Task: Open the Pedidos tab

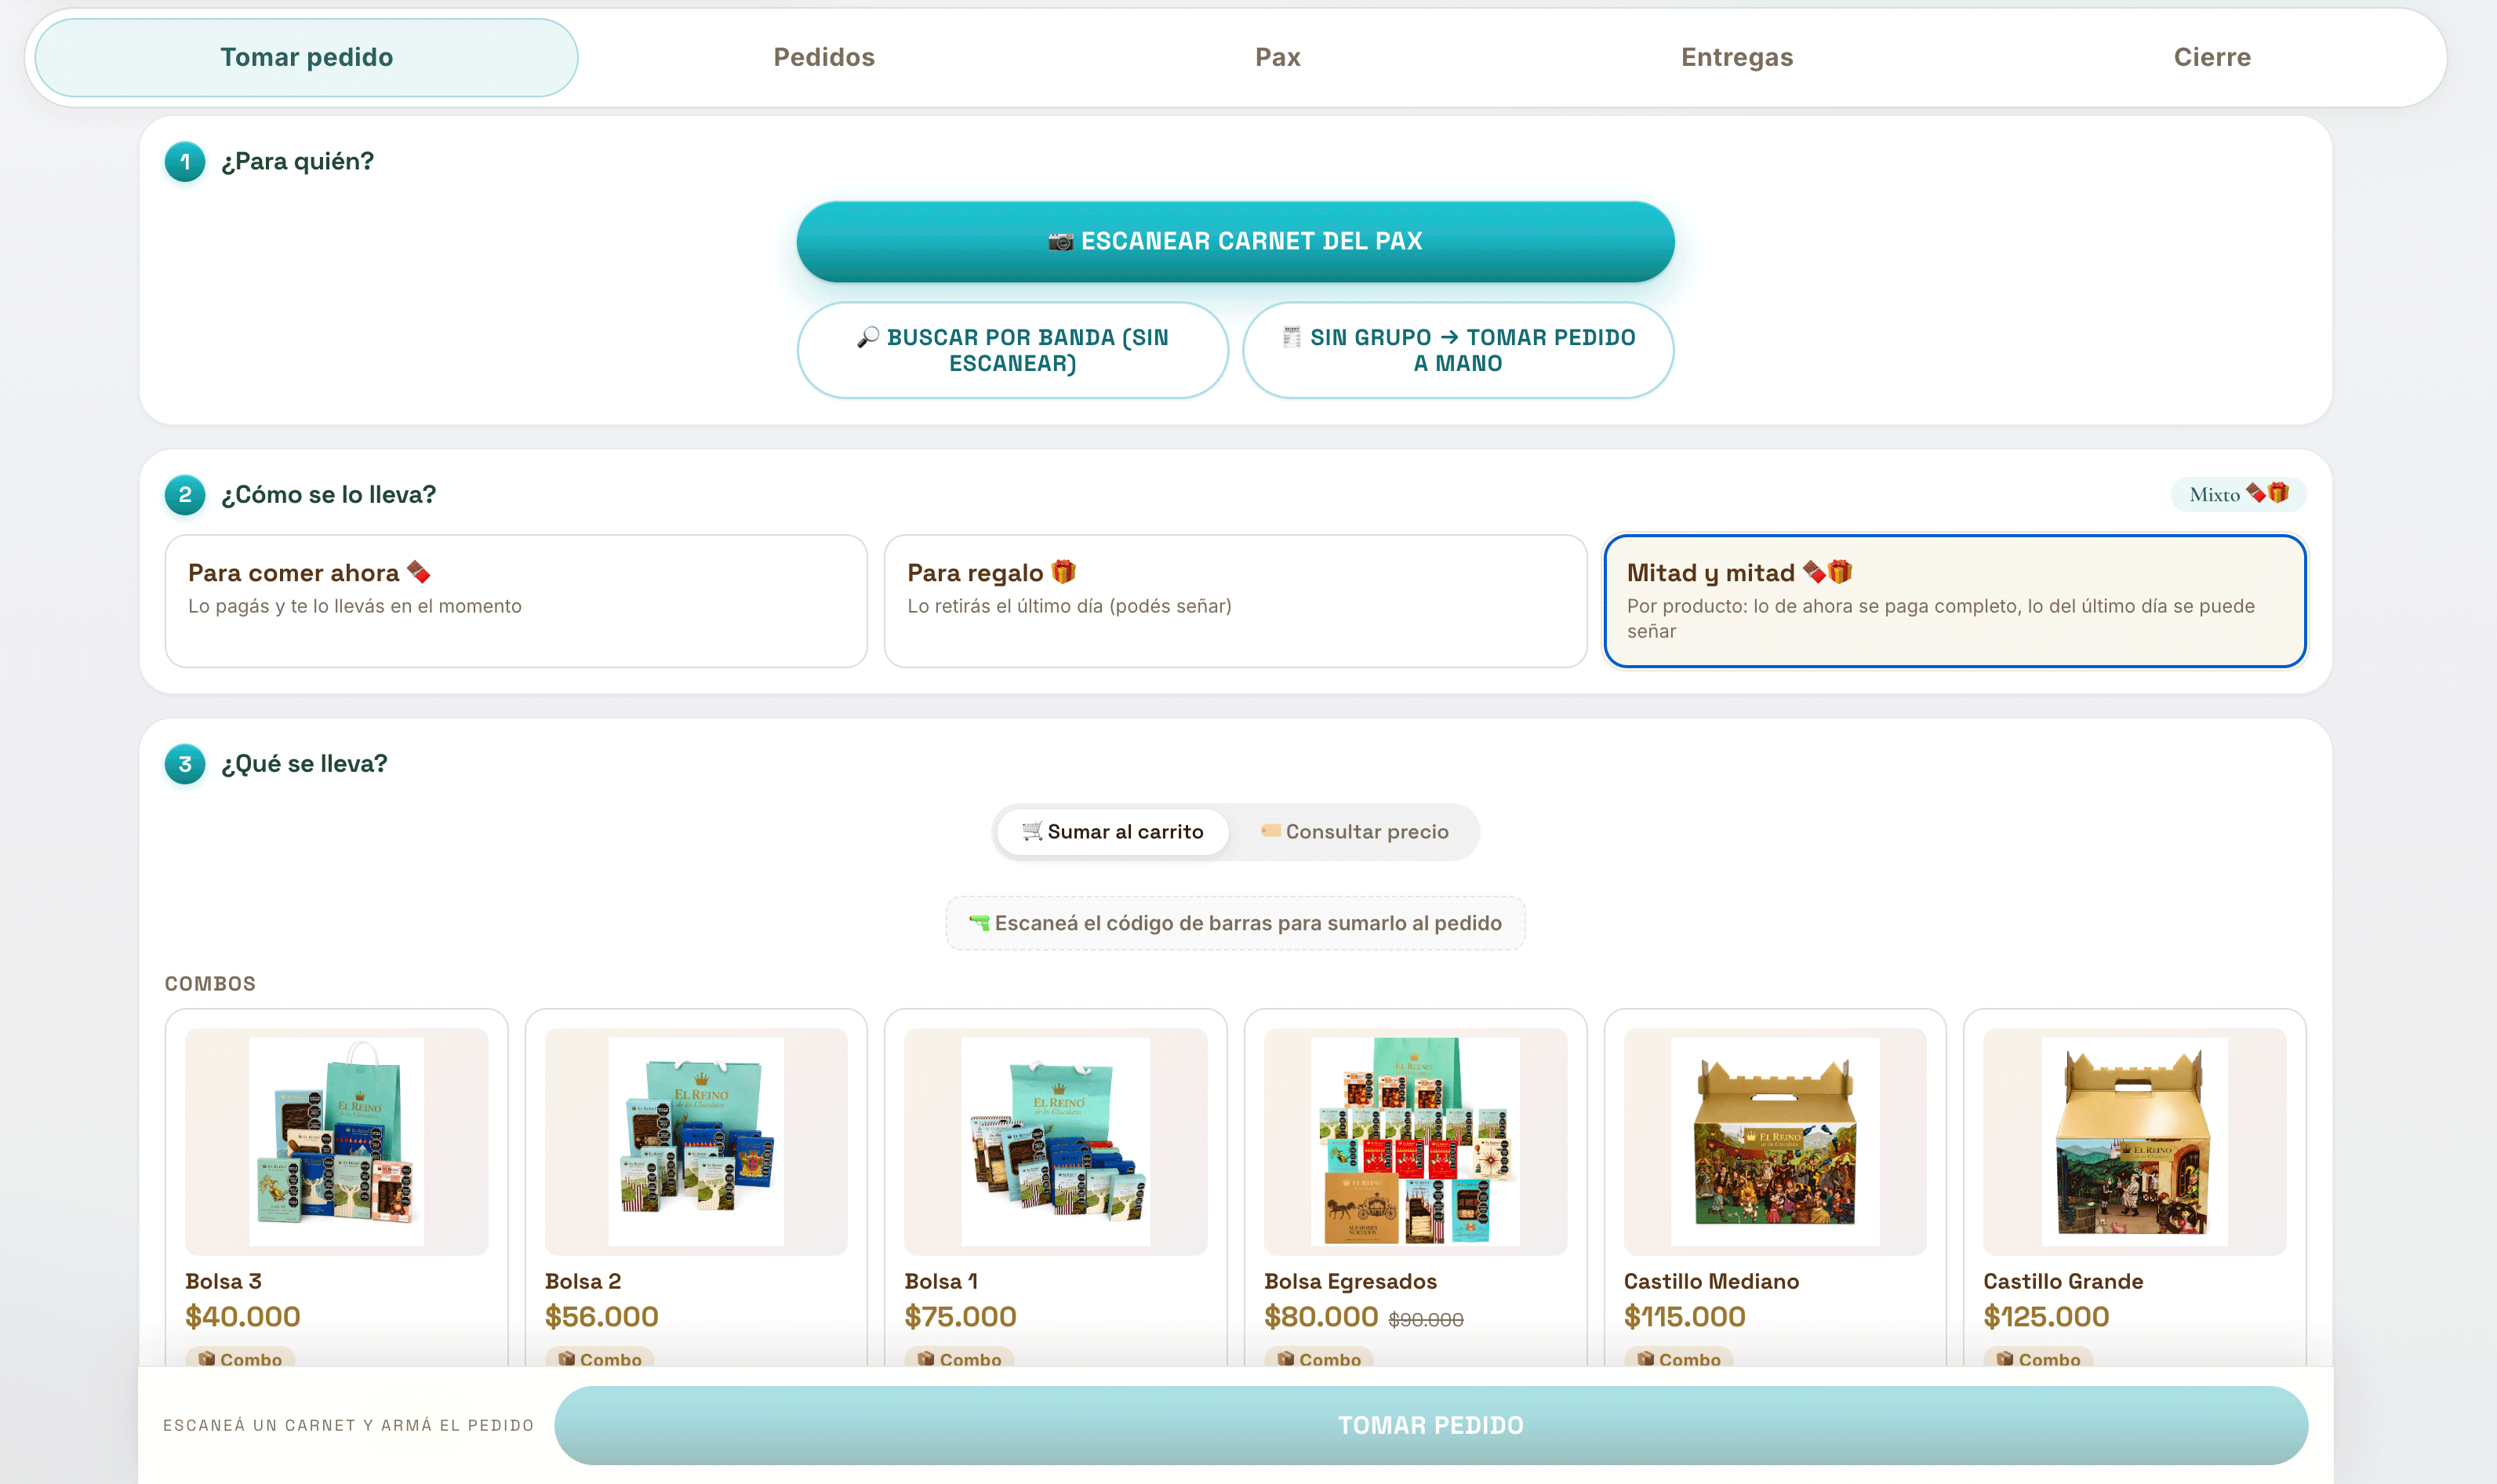Action: tap(823, 57)
